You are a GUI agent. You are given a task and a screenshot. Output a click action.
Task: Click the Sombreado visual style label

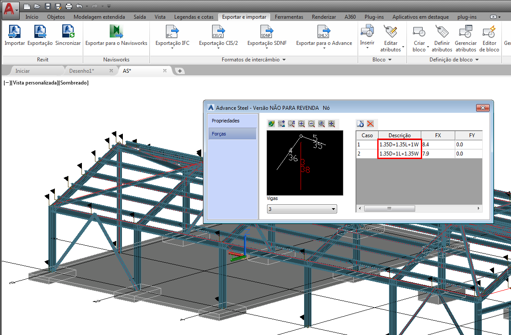(x=73, y=83)
